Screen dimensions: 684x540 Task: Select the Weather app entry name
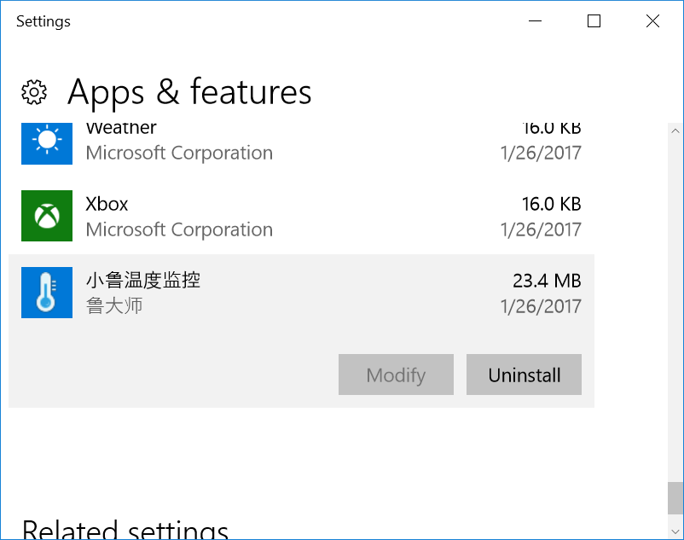click(121, 128)
